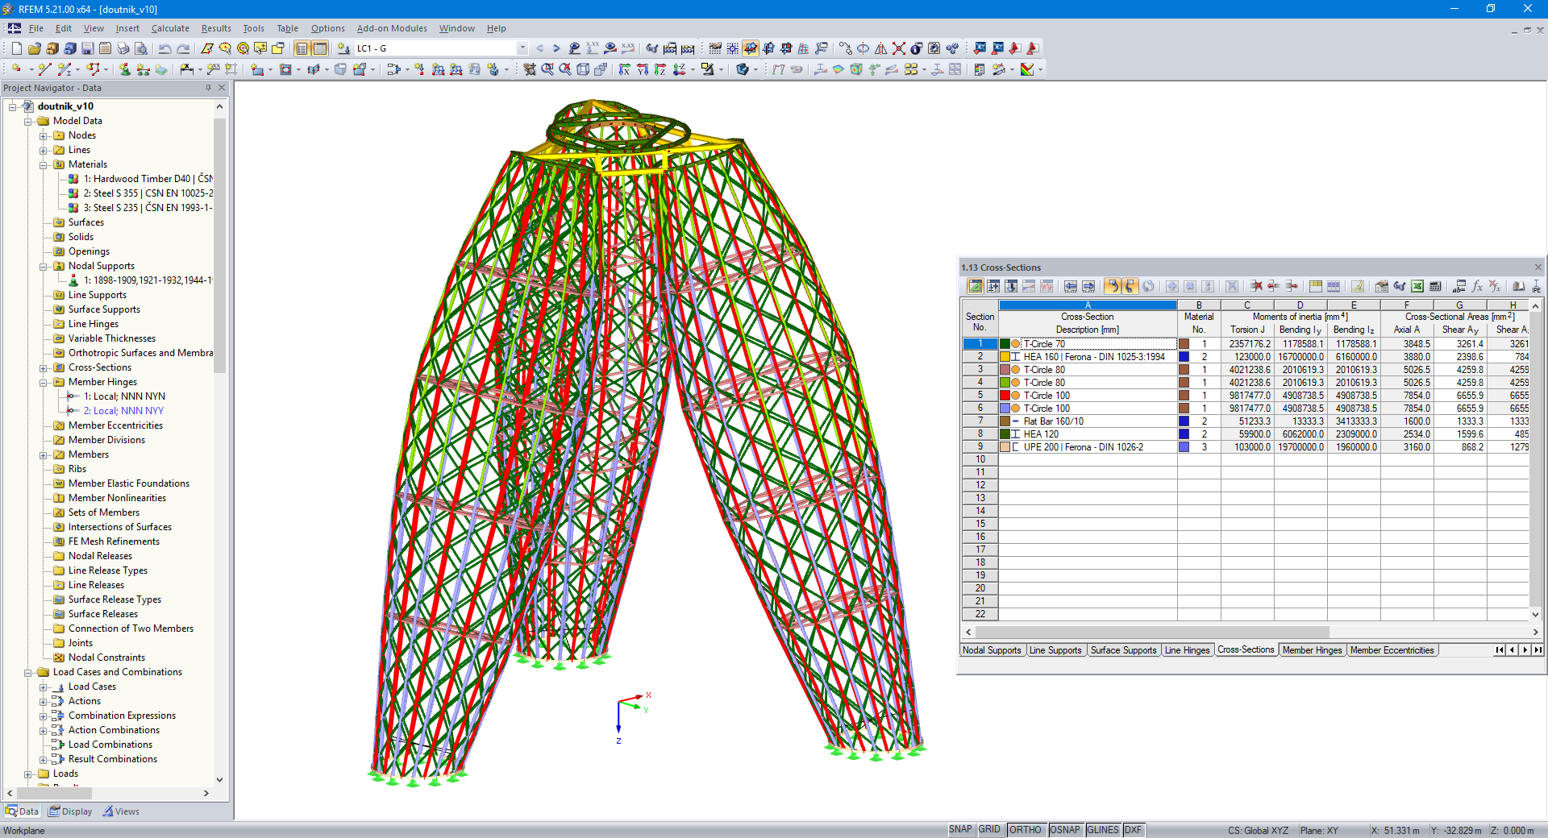Open the LC1 - G load case dropdown

[522, 48]
